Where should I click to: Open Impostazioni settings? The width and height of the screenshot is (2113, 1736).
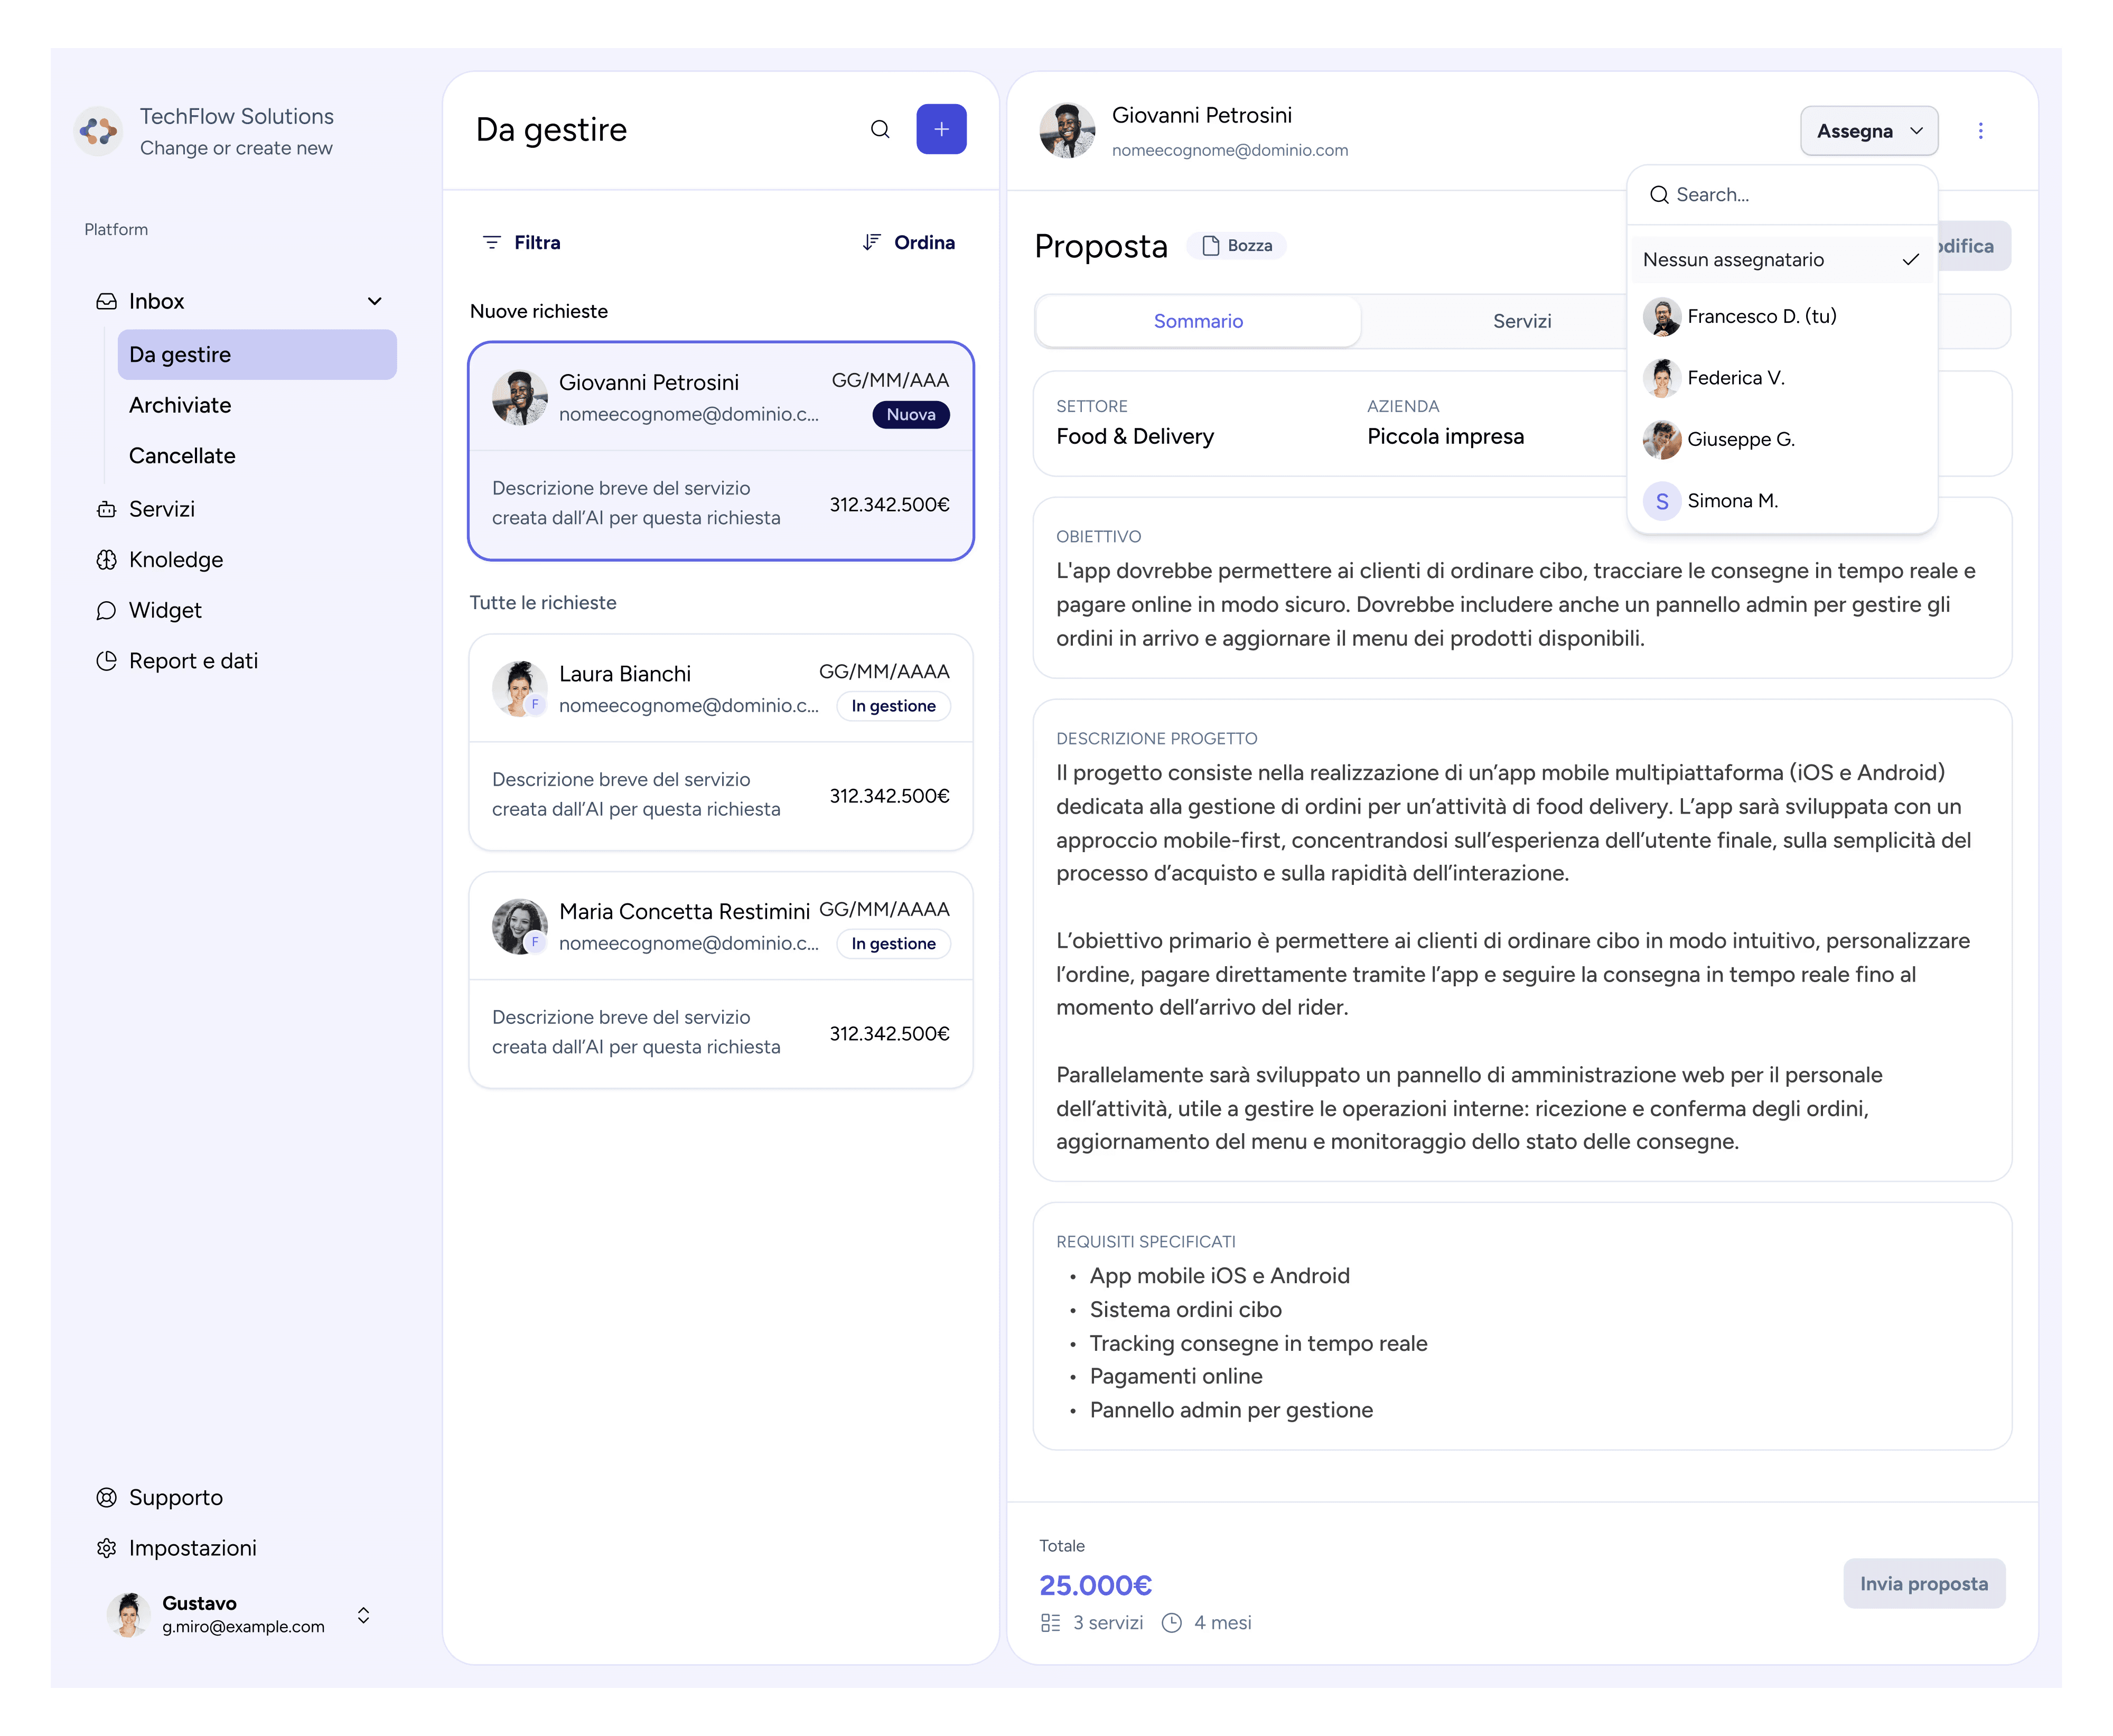192,1548
